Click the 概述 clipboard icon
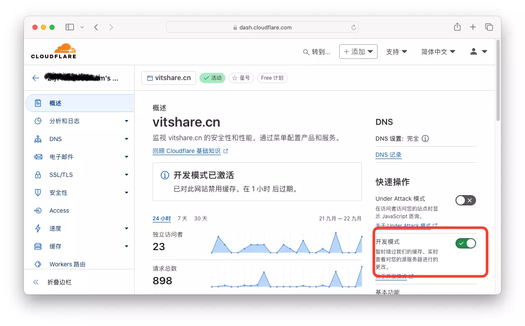This screenshot has height=326, width=525. tap(38, 103)
